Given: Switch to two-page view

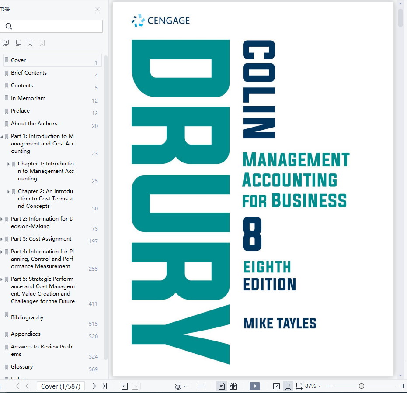Looking at the screenshot, I should (233, 386).
